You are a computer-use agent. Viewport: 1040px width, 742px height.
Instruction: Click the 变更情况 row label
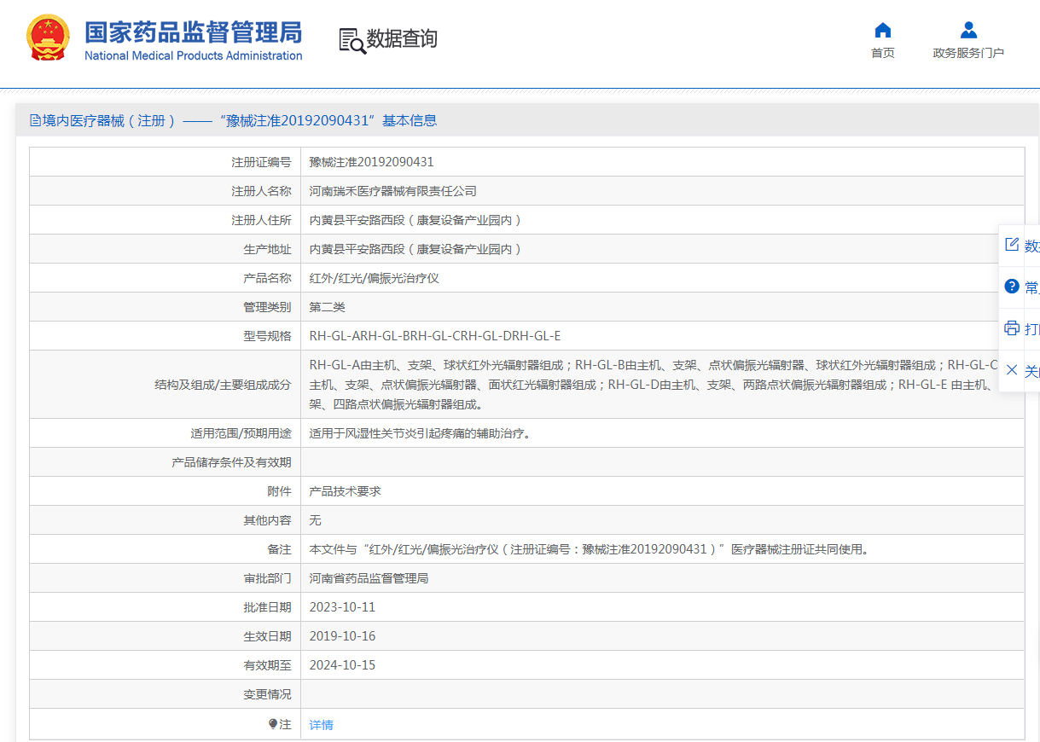click(267, 694)
